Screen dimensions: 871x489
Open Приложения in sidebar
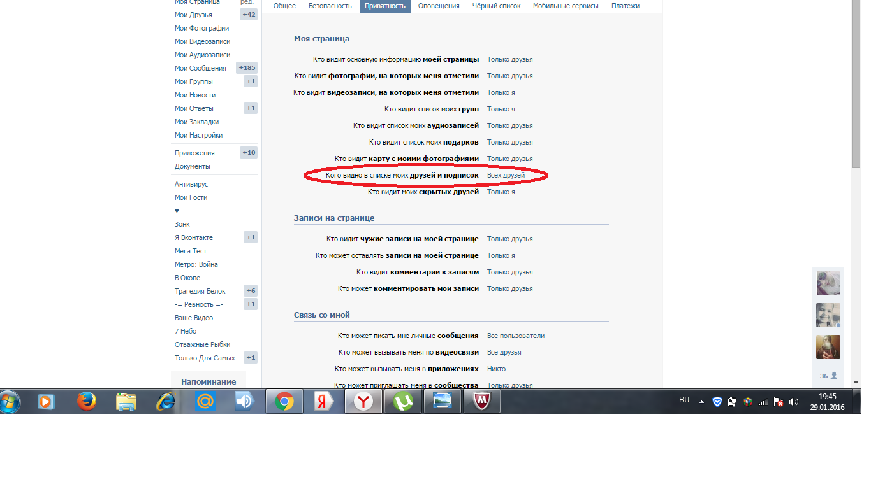pyautogui.click(x=194, y=153)
